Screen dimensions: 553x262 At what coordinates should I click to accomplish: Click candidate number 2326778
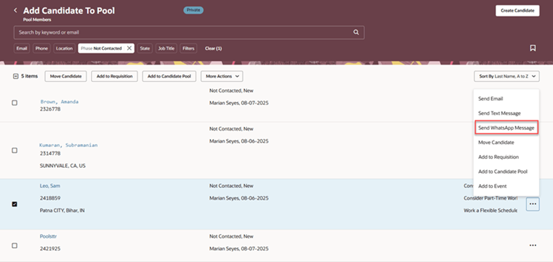[x=50, y=110]
